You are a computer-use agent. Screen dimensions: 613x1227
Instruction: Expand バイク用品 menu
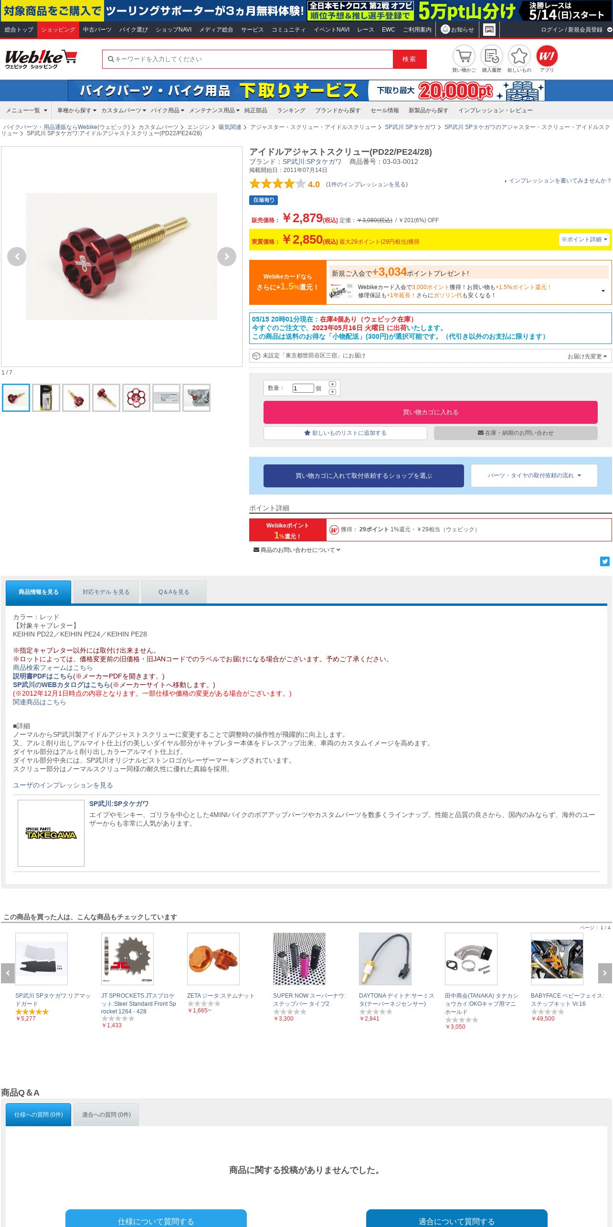pyautogui.click(x=167, y=110)
